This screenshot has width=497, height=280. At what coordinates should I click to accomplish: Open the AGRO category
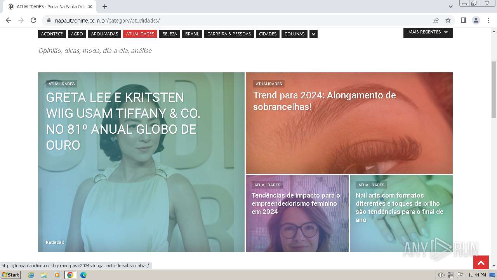click(x=77, y=34)
